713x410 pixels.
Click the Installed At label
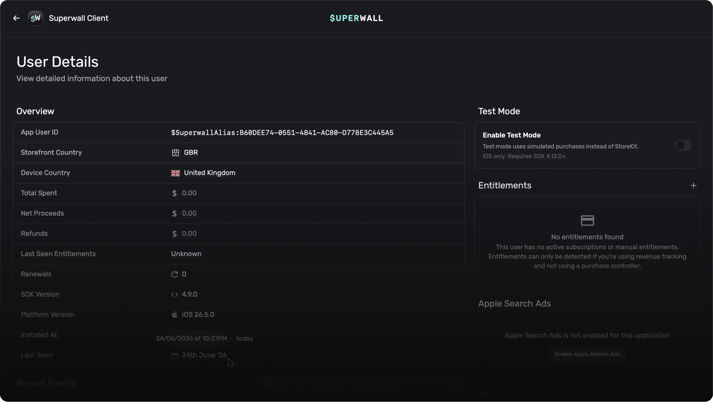39,335
